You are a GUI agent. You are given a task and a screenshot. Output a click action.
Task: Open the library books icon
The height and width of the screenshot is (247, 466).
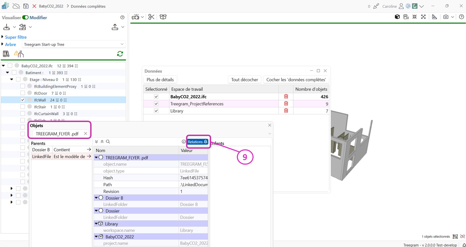click(x=6, y=54)
